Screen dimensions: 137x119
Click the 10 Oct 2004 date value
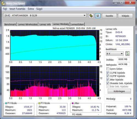(x=122, y=40)
